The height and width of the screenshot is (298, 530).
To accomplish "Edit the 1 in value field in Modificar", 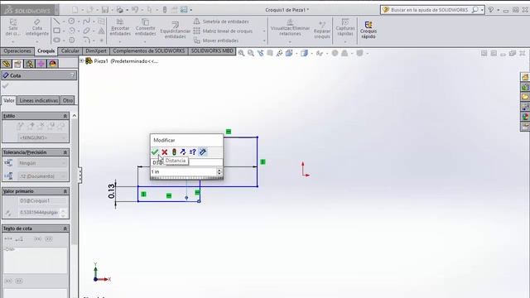I will [x=183, y=171].
